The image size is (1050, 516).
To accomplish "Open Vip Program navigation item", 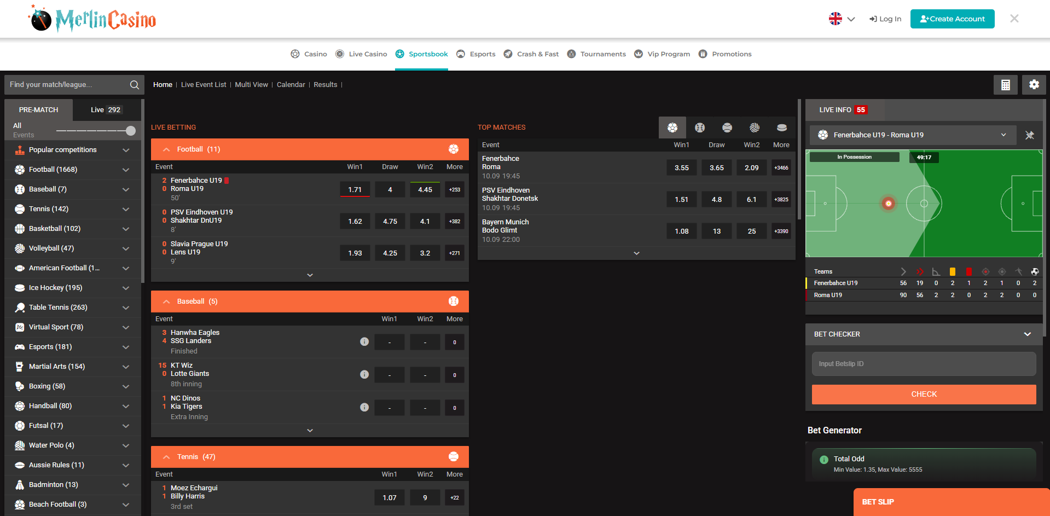I will click(x=662, y=54).
